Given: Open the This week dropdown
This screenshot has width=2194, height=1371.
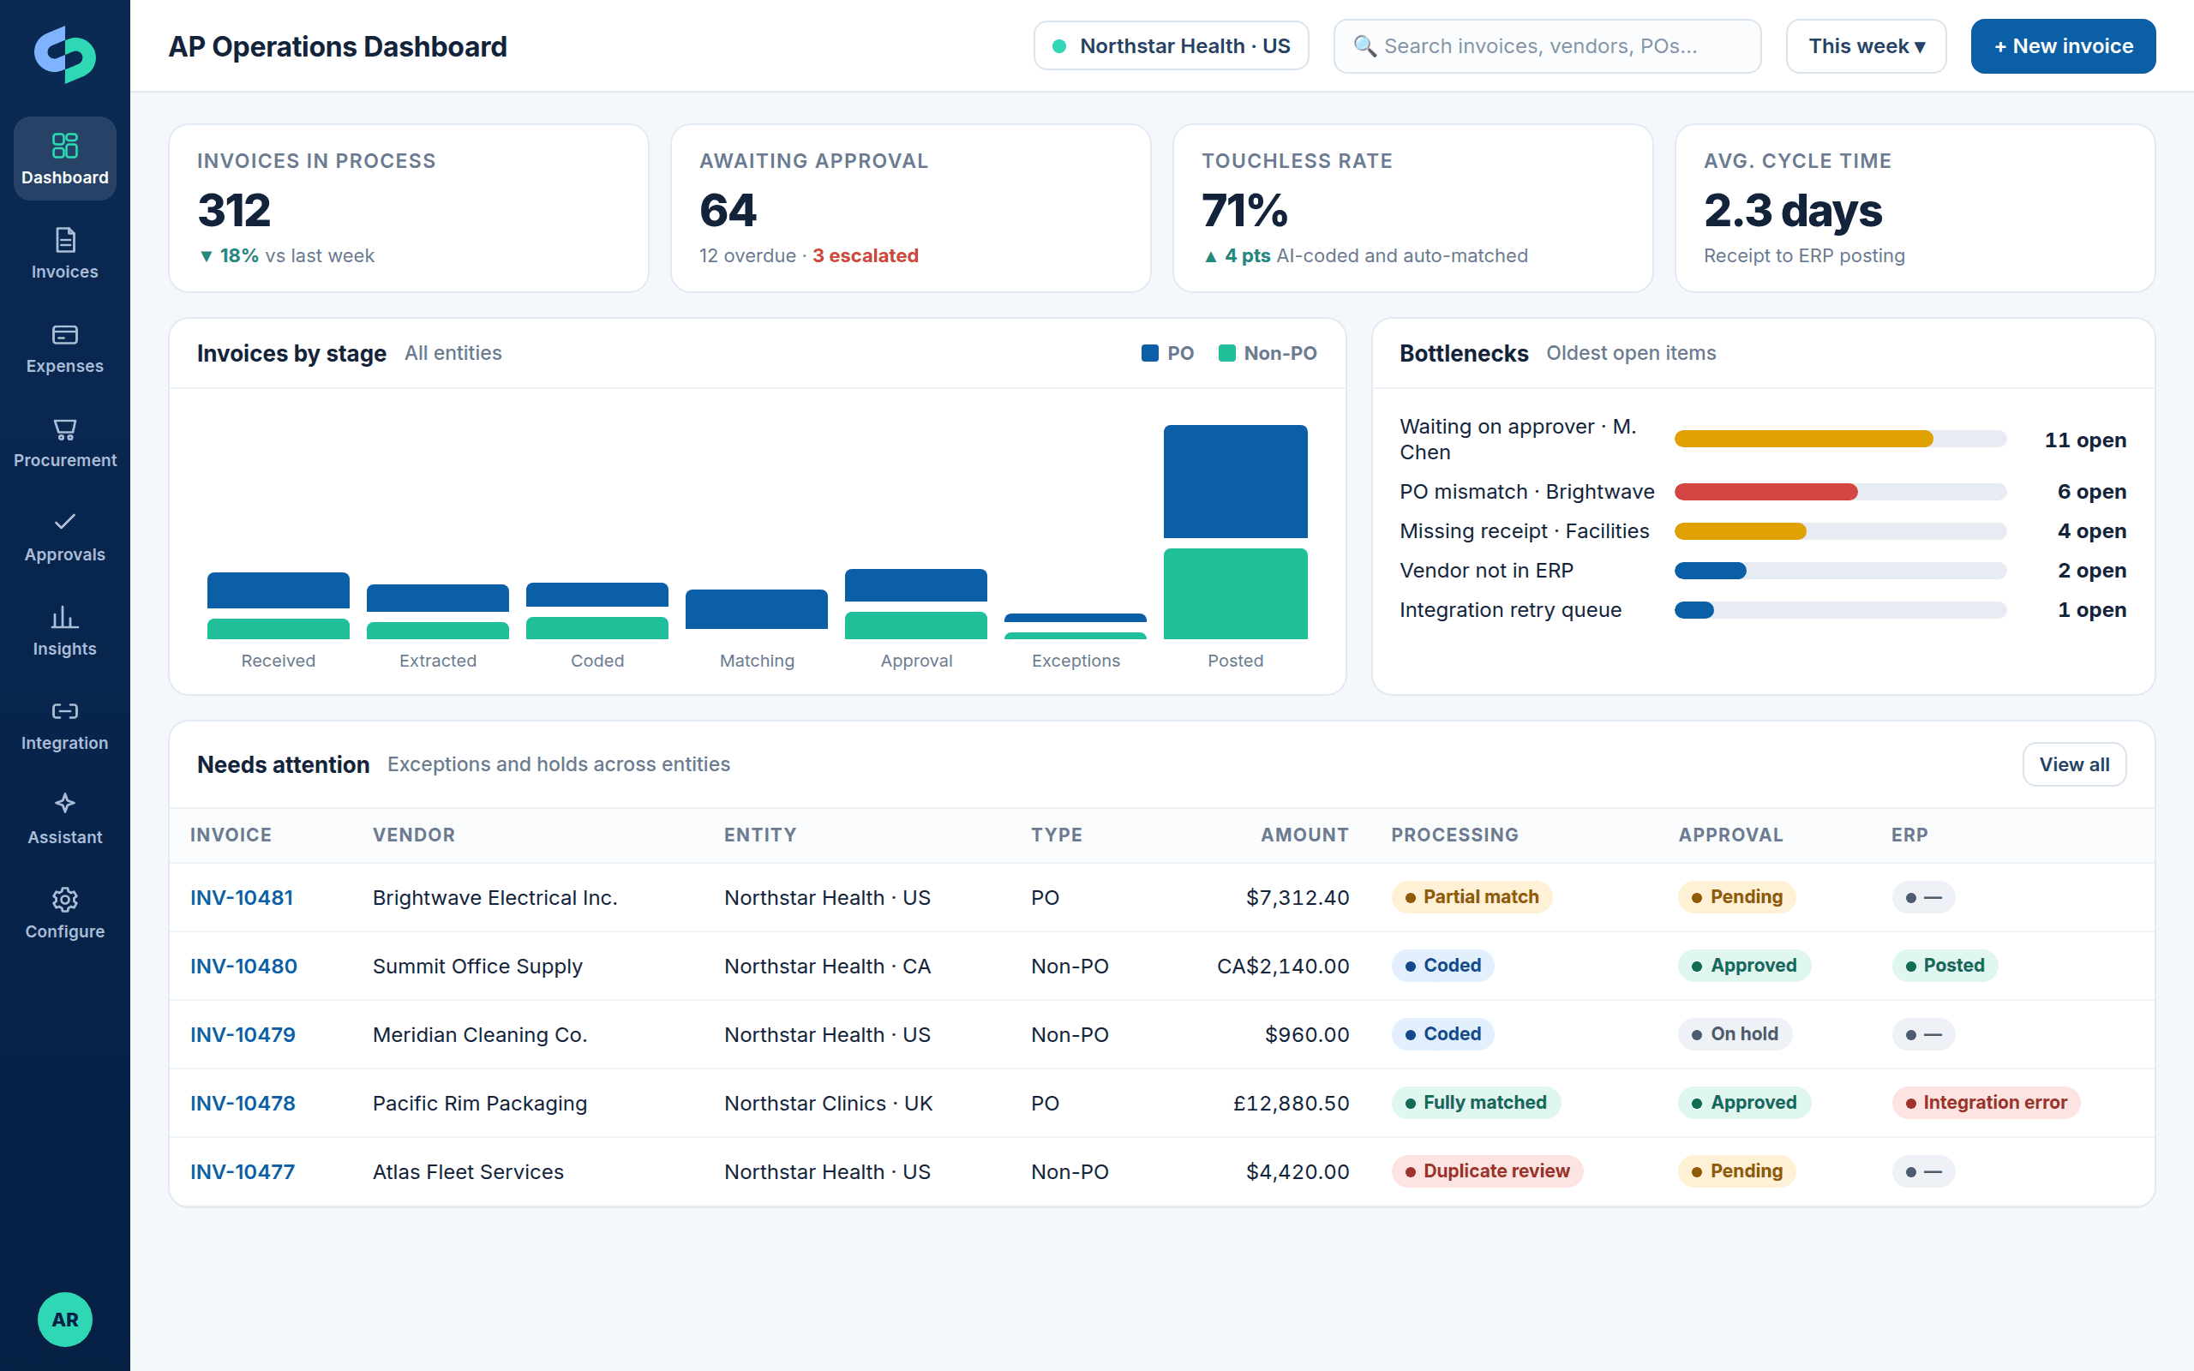Looking at the screenshot, I should [x=1866, y=46].
